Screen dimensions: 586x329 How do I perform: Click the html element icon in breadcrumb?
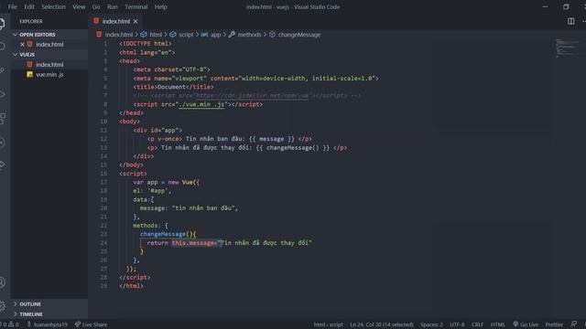tap(144, 35)
